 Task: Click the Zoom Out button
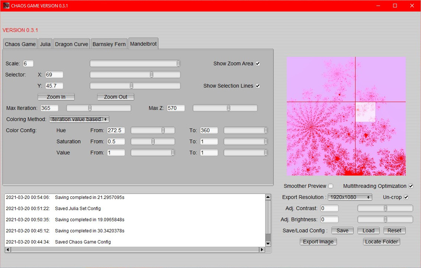click(x=115, y=97)
